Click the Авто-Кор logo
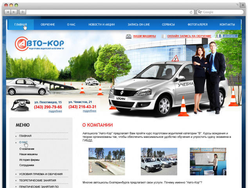The width and height of the screenshot is (248, 188). coord(40,44)
